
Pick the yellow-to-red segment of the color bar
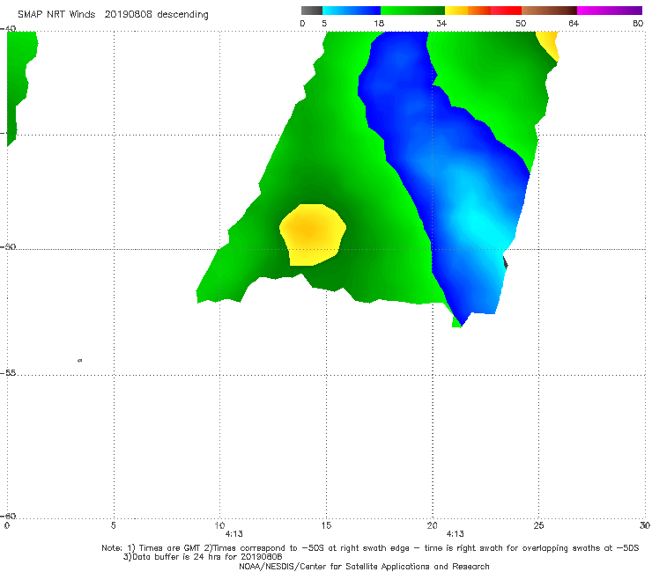pyautogui.click(x=483, y=11)
